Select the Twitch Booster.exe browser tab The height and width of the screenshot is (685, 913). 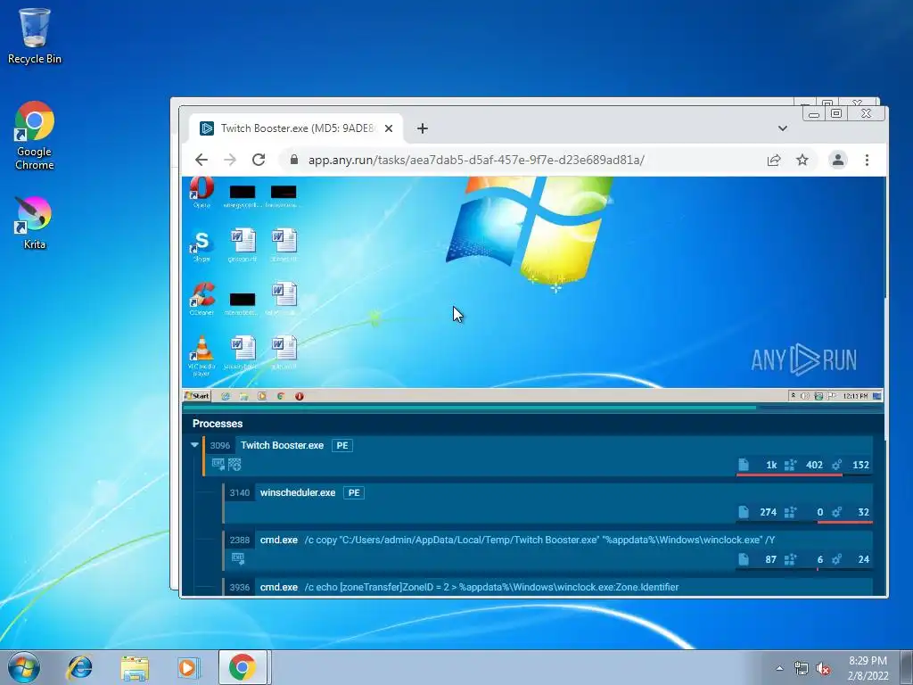[x=296, y=128]
